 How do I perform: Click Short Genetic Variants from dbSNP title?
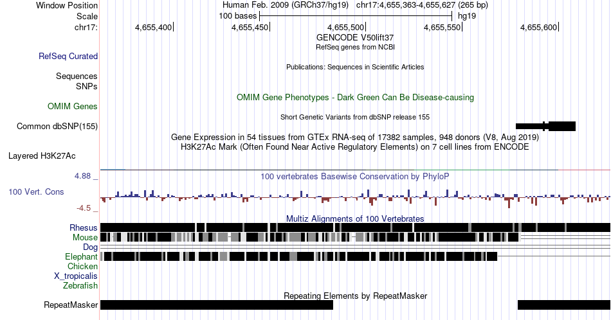click(355, 117)
